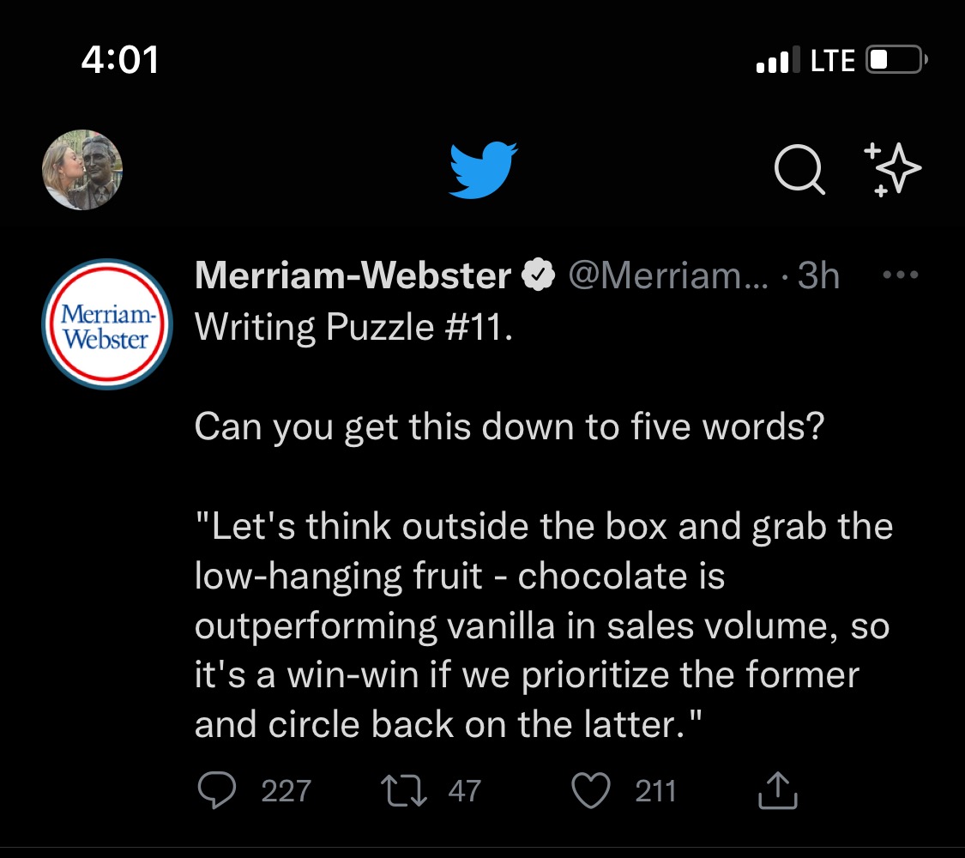Open Merriam-Webster's profile picture

point(107,323)
